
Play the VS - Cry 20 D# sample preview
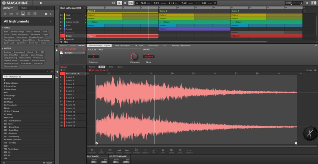click(90, 70)
